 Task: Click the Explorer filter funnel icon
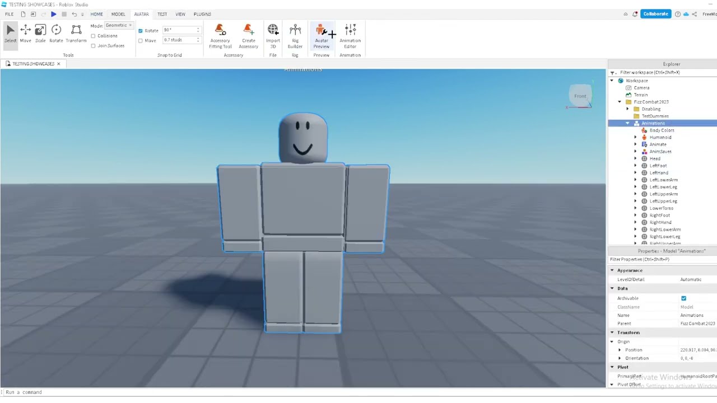613,73
